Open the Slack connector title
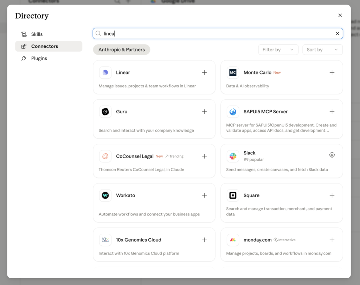 (249, 153)
